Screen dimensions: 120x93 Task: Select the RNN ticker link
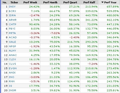pyautogui.click(x=12, y=81)
